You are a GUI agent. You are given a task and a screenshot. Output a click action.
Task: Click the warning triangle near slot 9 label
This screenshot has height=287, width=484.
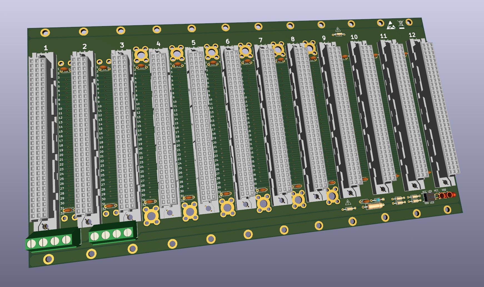coord(338,29)
